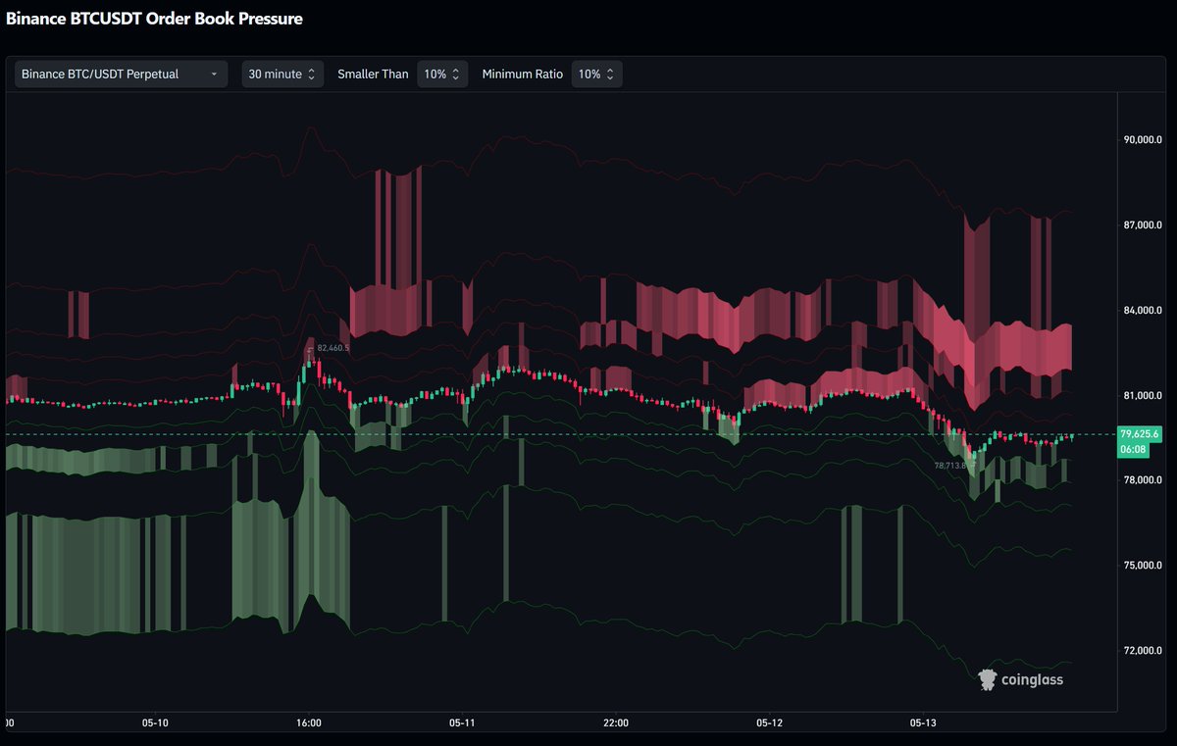
Task: Click the 75,000.0 price axis label
Action: [1143, 566]
